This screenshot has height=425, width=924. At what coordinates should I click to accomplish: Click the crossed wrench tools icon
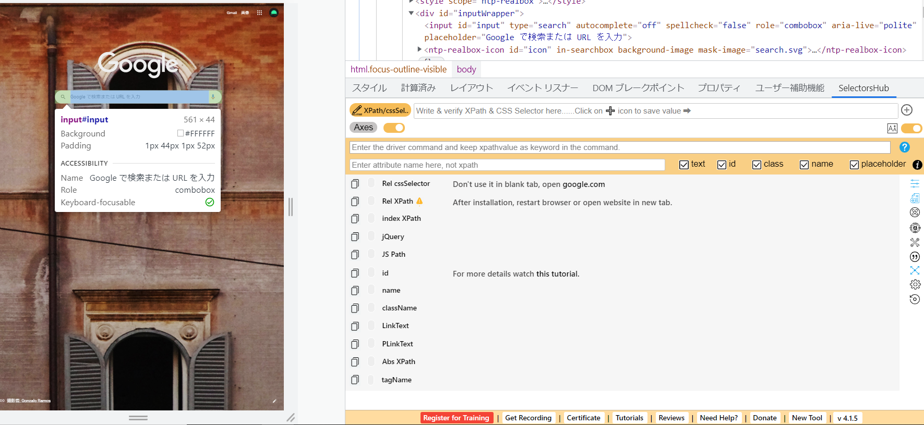coord(915,242)
